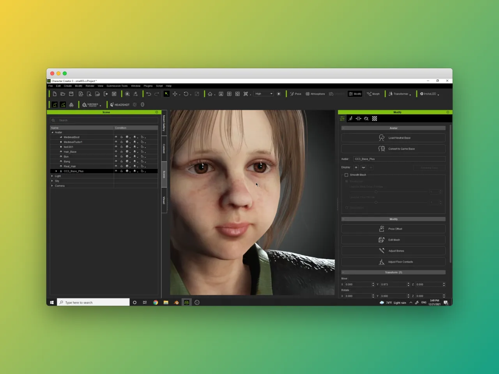Open the Headshot plugin
Image resolution: width=499 pixels, height=374 pixels.
(x=120, y=105)
